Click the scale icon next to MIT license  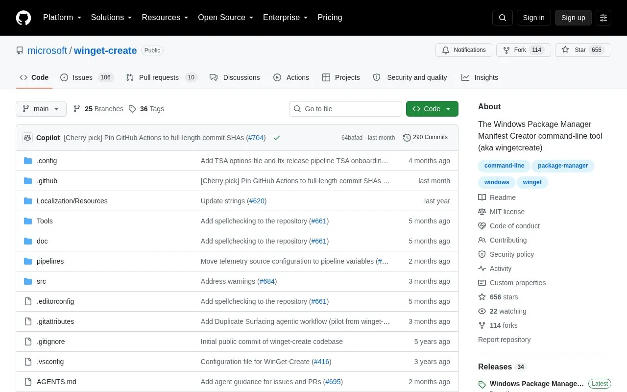(482, 212)
